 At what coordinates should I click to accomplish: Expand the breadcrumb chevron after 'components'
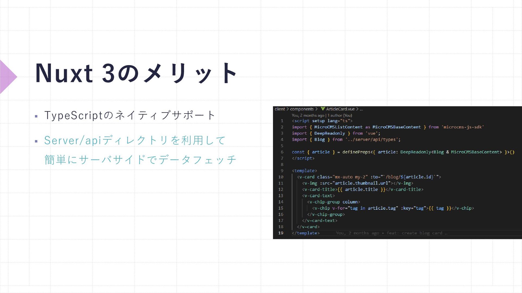316,109
